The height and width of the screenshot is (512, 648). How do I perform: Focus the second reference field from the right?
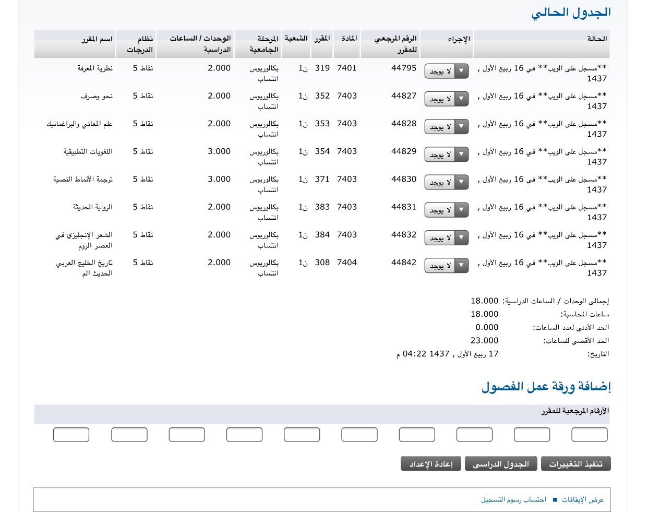pos(532,435)
